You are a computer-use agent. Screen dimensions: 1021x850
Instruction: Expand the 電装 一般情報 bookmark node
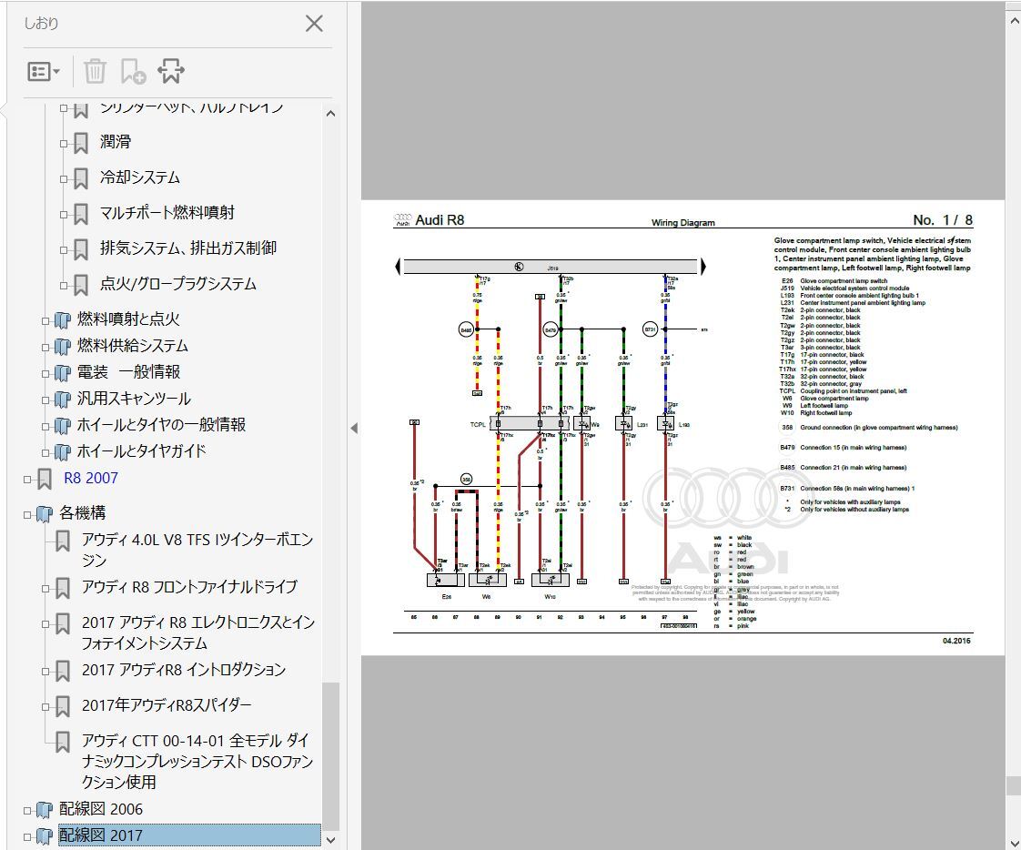pyautogui.click(x=45, y=374)
